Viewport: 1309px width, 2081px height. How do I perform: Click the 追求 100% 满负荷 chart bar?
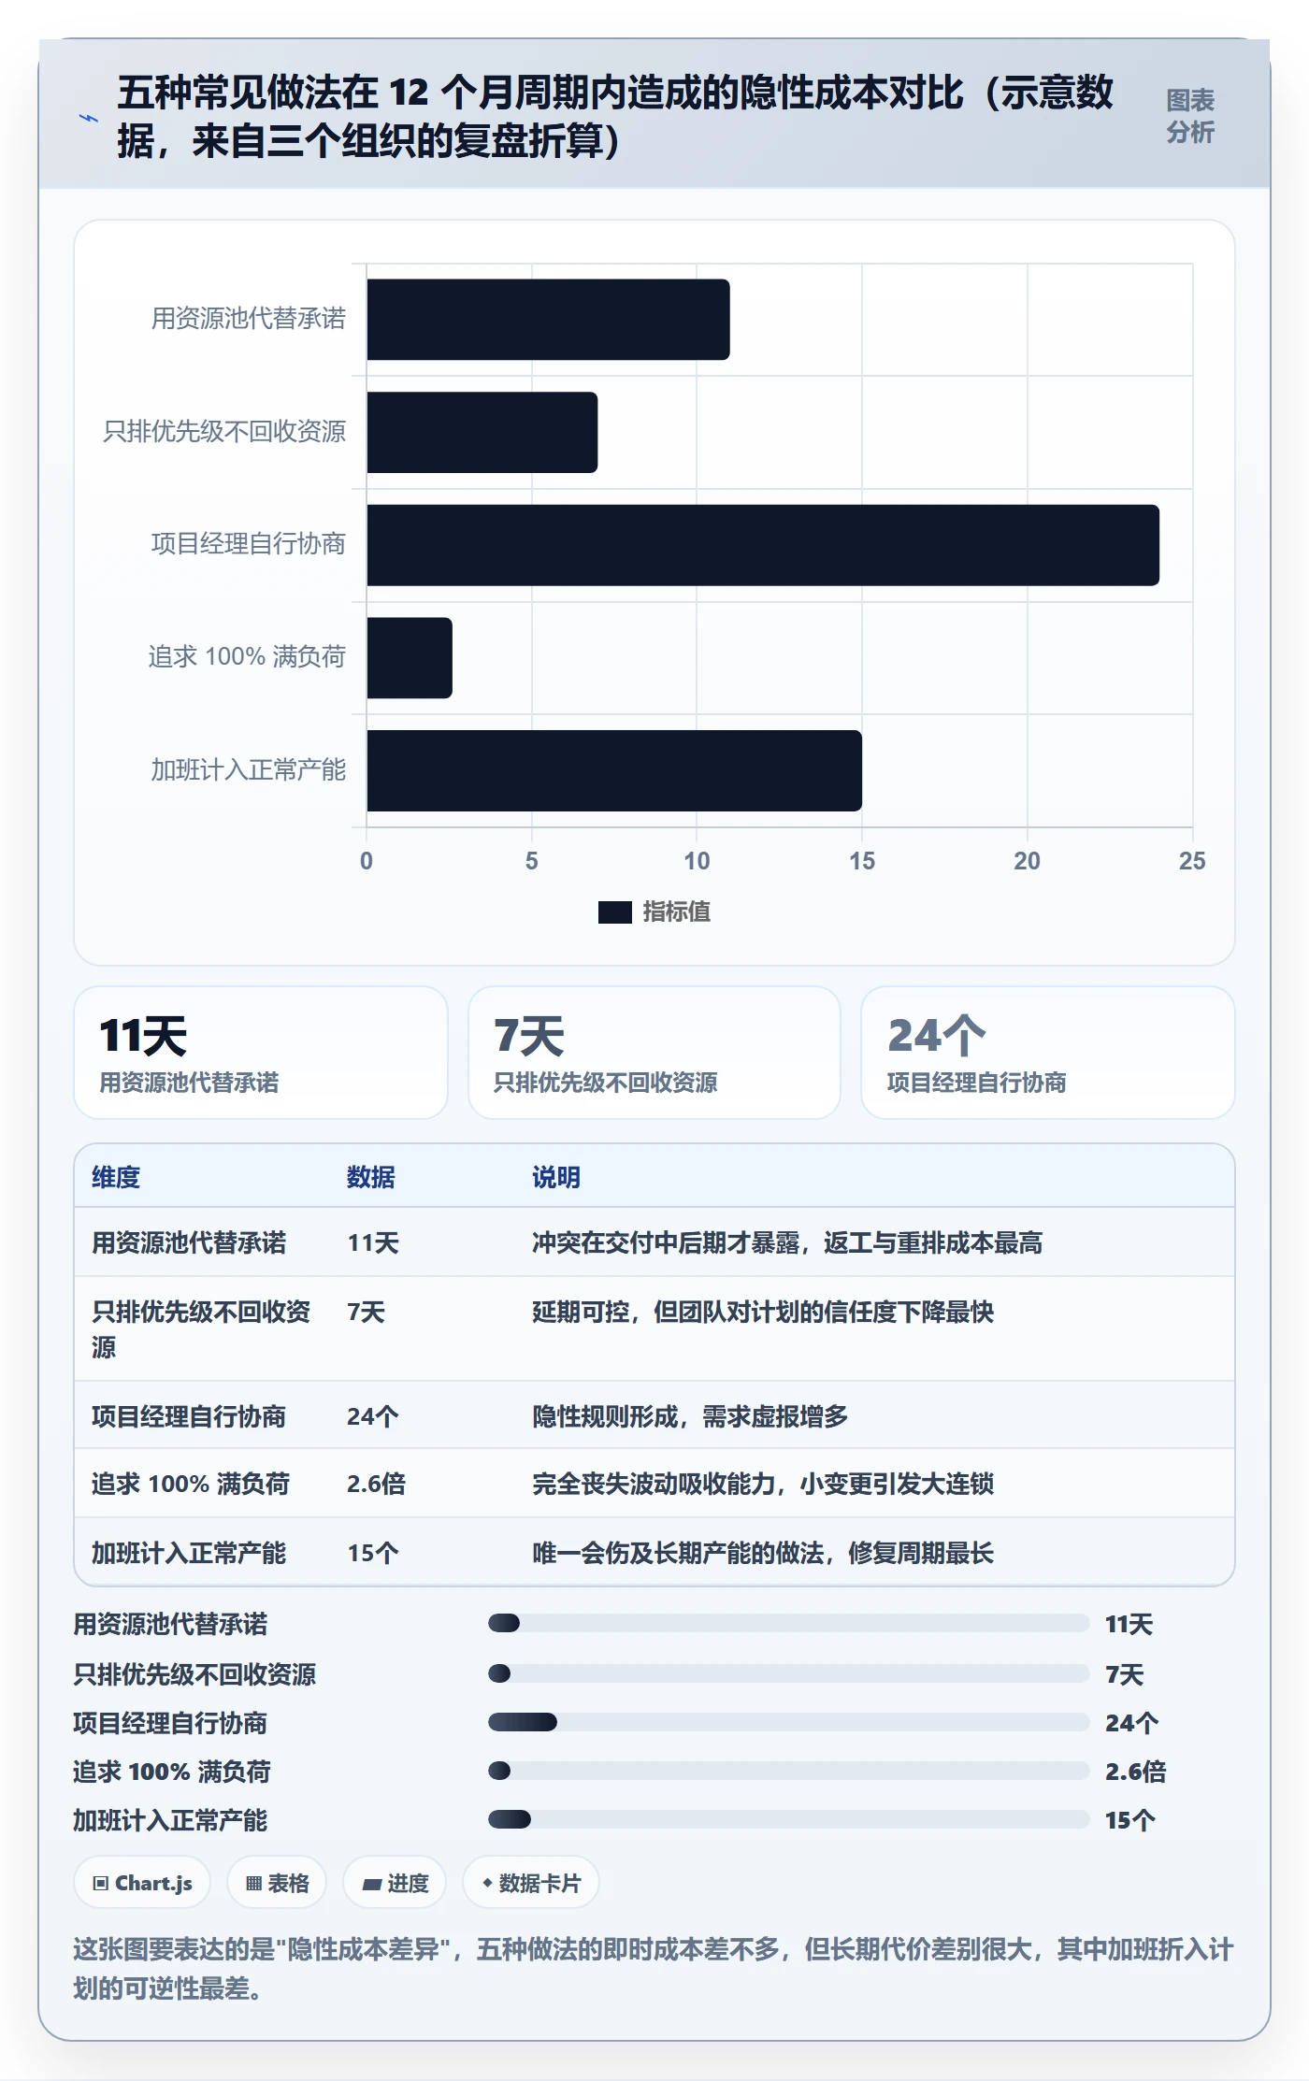(410, 658)
